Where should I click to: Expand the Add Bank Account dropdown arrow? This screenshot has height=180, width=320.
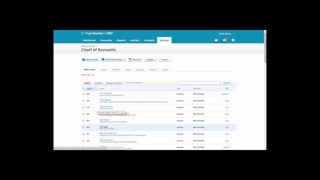(x=124, y=59)
